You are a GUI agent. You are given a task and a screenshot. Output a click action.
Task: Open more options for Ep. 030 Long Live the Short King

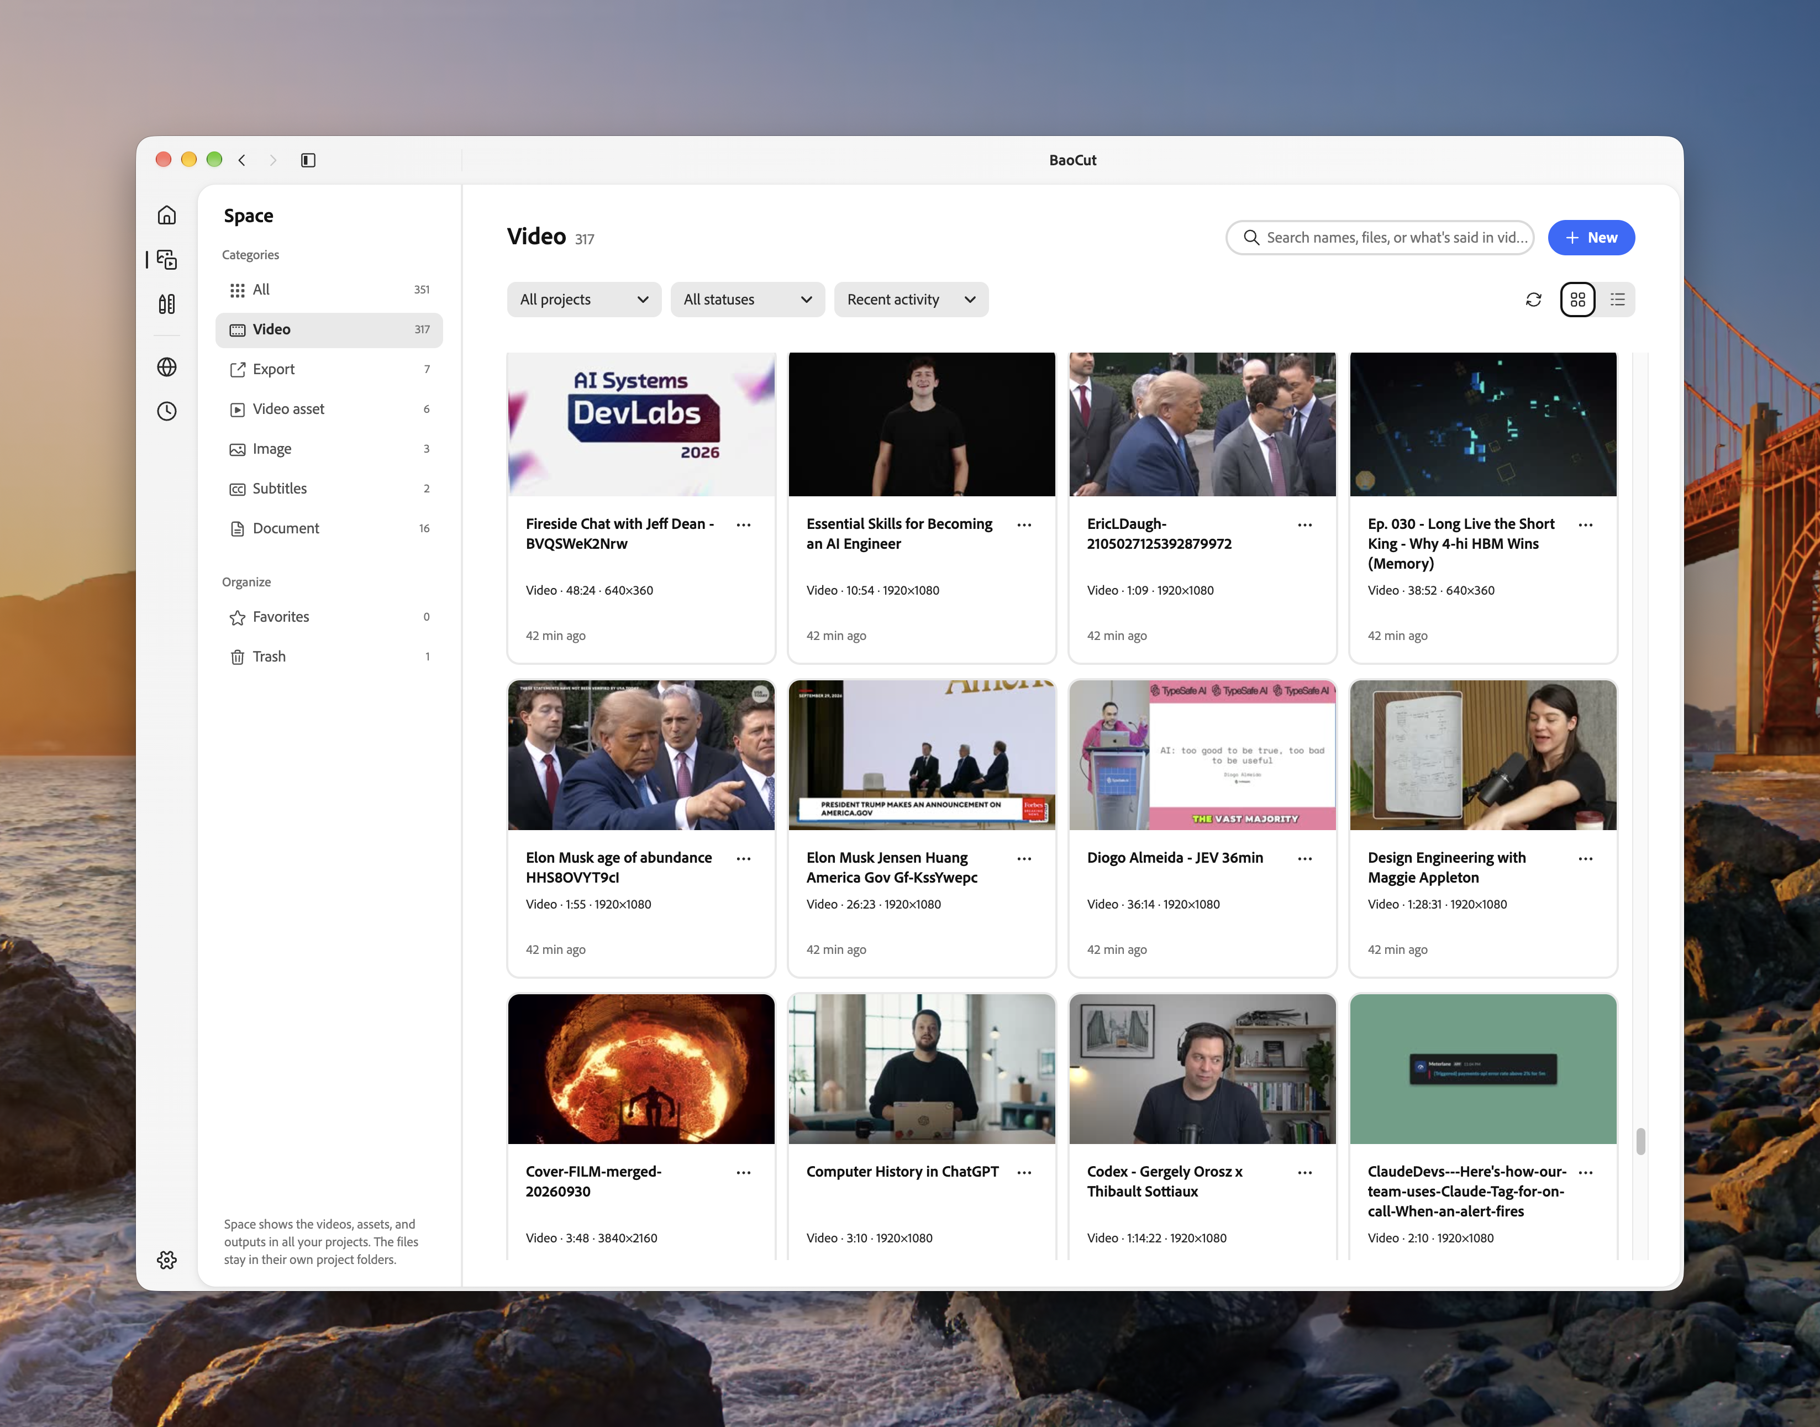tap(1585, 524)
